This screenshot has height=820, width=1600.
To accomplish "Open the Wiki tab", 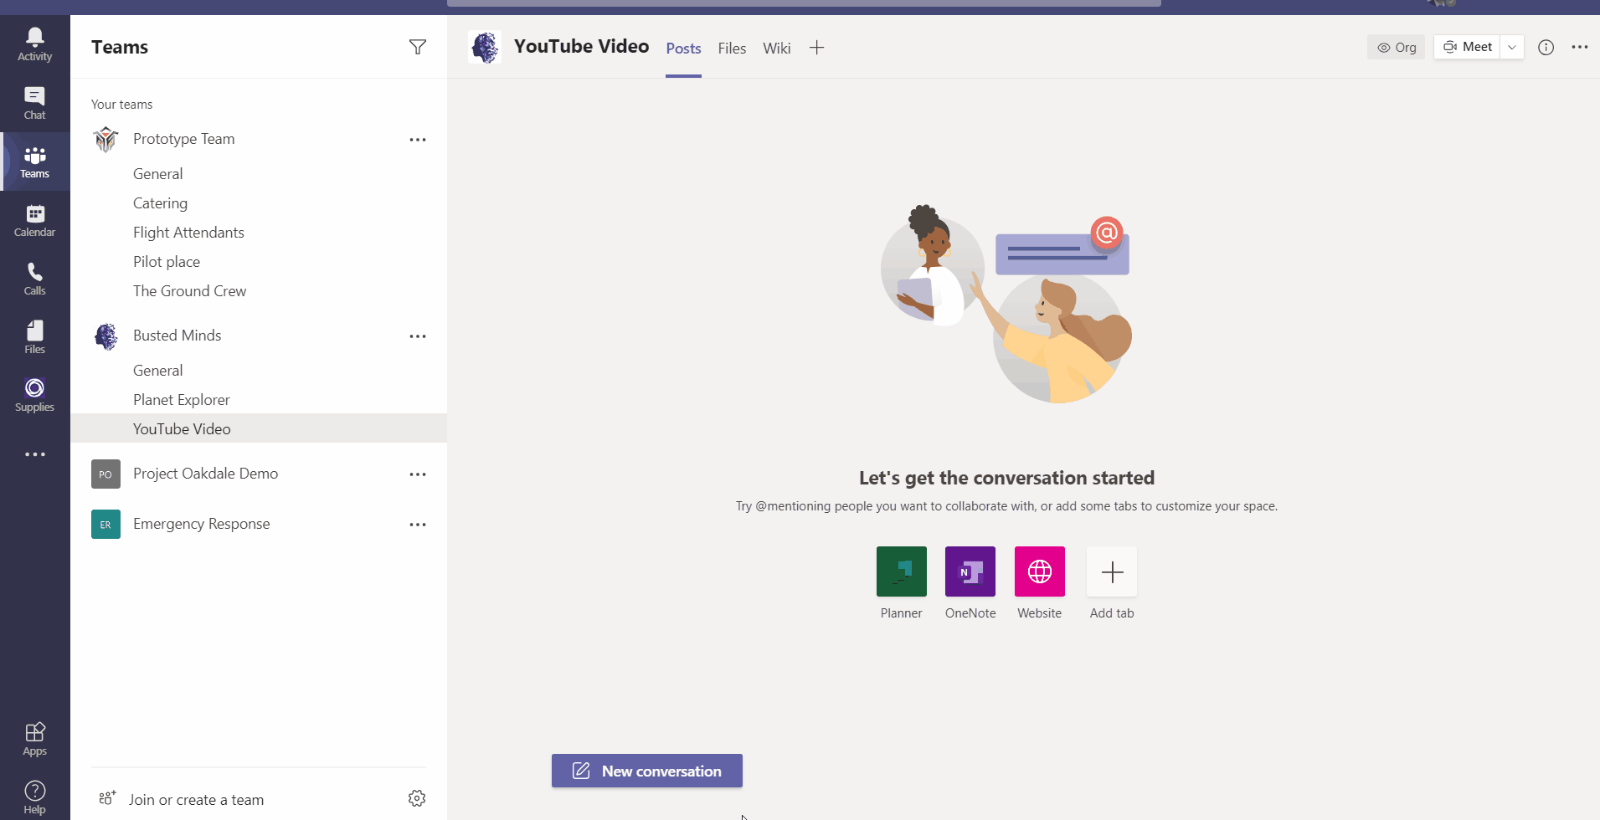I will [x=776, y=48].
